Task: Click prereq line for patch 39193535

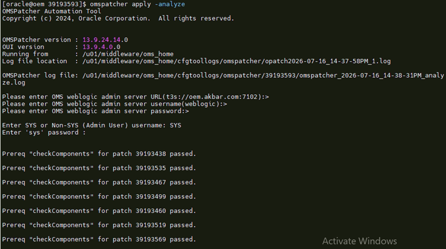Action: pos(99,168)
